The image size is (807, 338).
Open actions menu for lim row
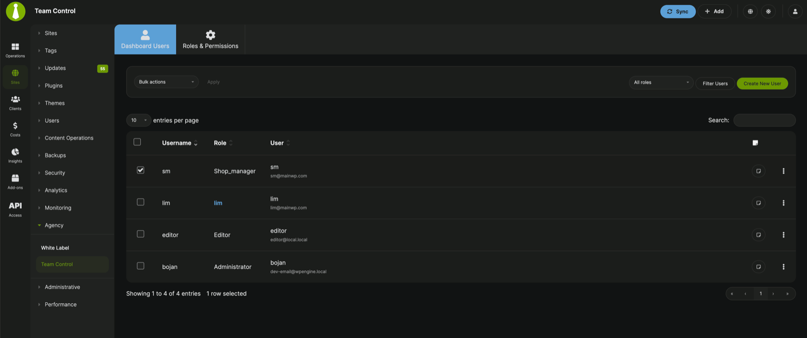[x=783, y=203]
